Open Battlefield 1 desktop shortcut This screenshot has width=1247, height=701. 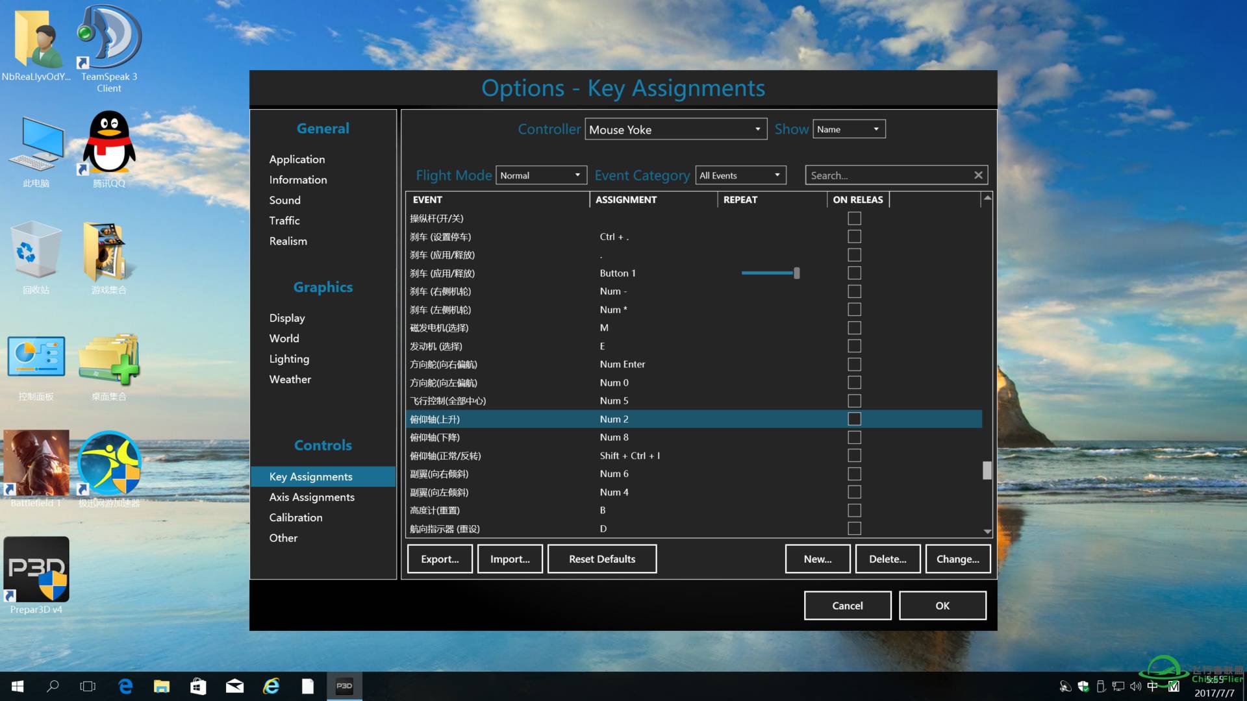pos(36,463)
